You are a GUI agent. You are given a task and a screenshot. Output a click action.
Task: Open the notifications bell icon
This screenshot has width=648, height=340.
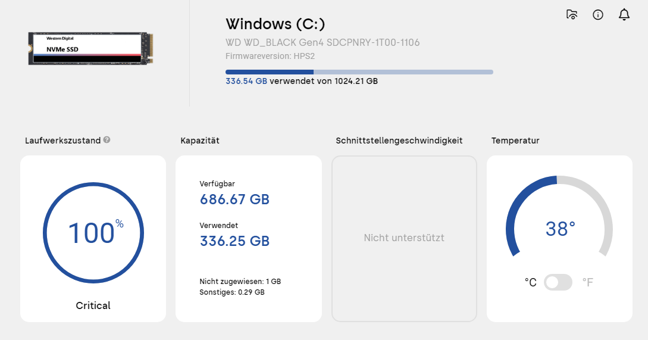point(624,14)
